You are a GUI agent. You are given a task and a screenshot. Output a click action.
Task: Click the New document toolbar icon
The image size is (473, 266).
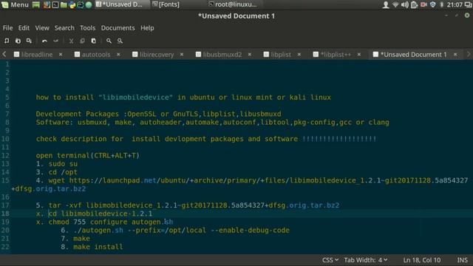[x=7, y=41]
